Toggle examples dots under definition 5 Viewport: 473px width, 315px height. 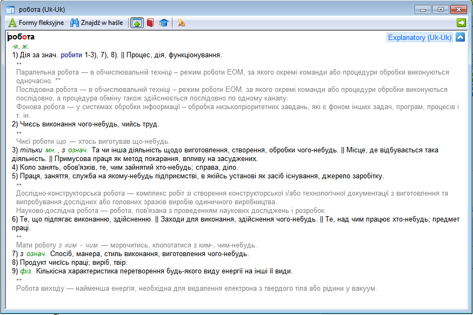pos(19,185)
